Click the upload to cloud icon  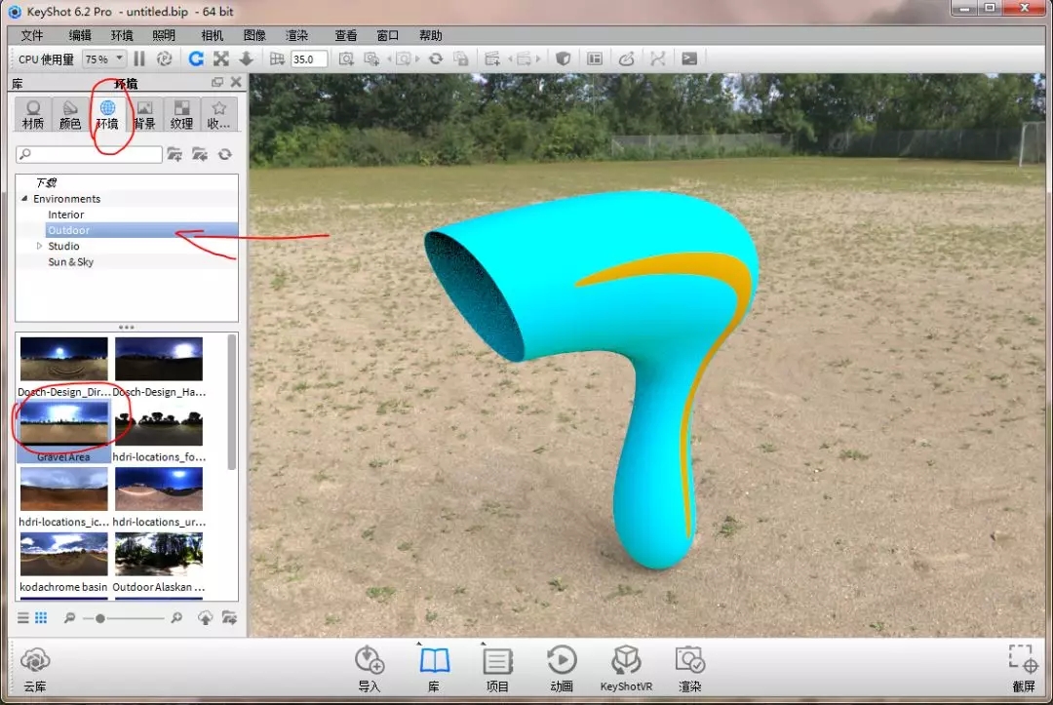pos(205,618)
